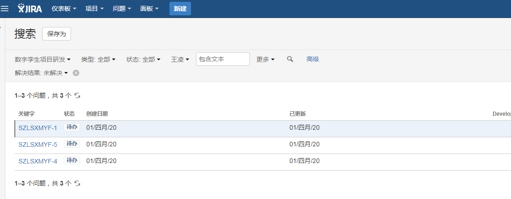The height and width of the screenshot is (199, 511).
Task: Expand the 数字孪生项目研发 project filter
Action: 43,59
